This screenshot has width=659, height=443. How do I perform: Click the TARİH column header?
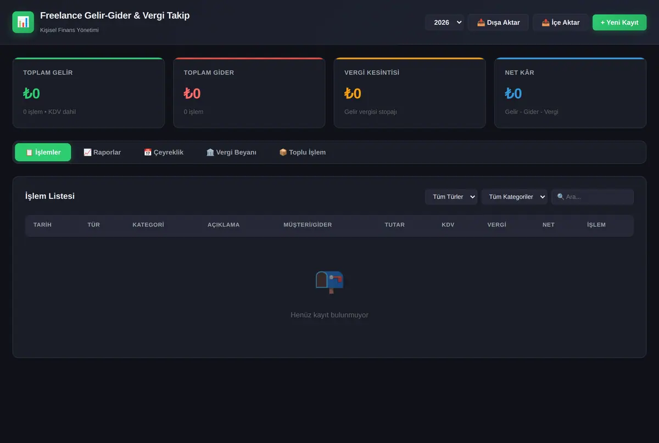coord(42,225)
